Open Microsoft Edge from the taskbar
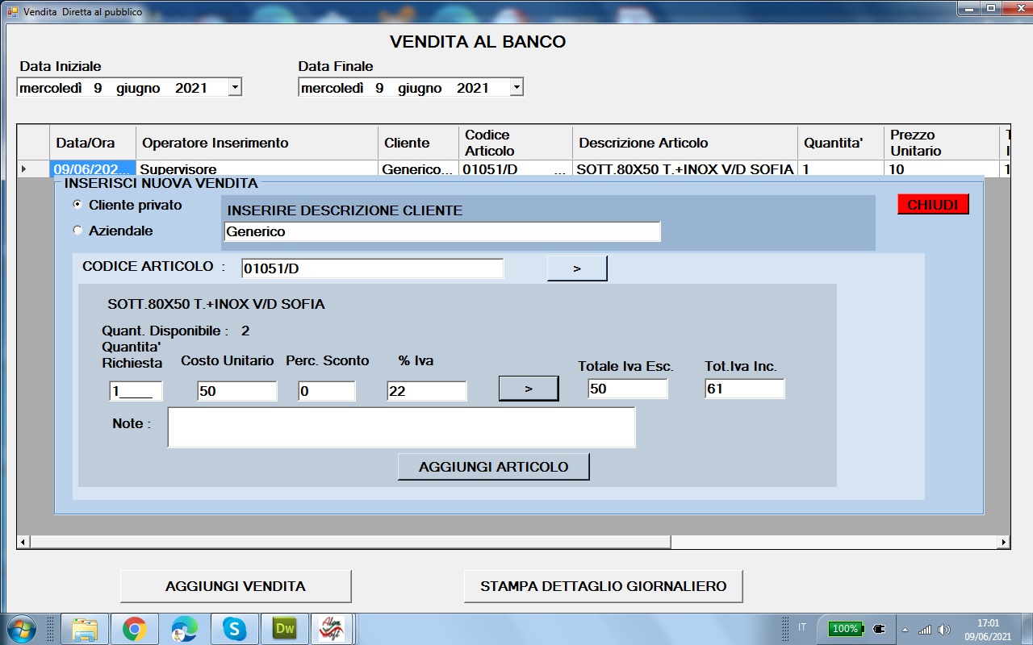The height and width of the screenshot is (645, 1033). pos(184,629)
